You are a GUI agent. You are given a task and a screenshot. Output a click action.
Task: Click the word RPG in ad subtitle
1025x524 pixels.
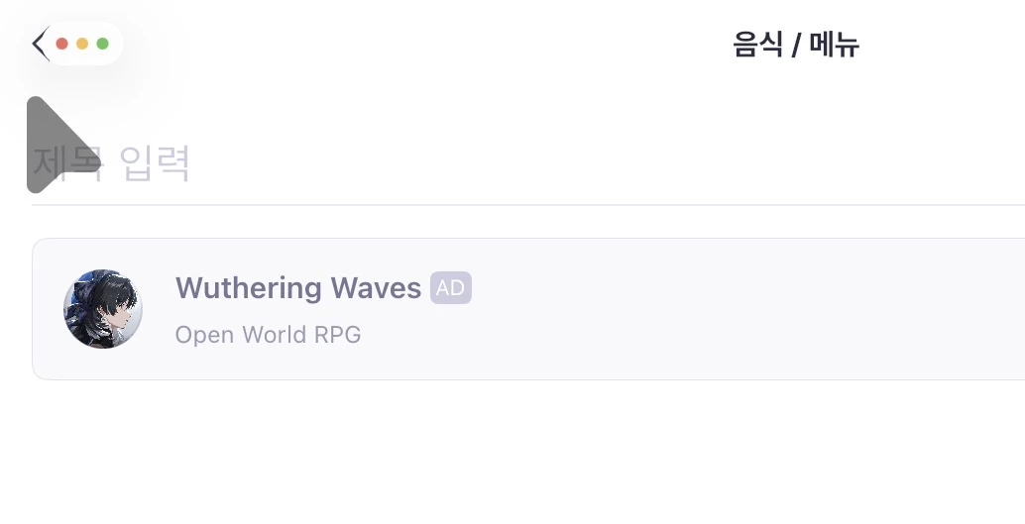[x=337, y=335]
